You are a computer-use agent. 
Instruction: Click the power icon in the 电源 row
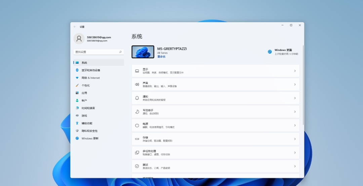137,125
